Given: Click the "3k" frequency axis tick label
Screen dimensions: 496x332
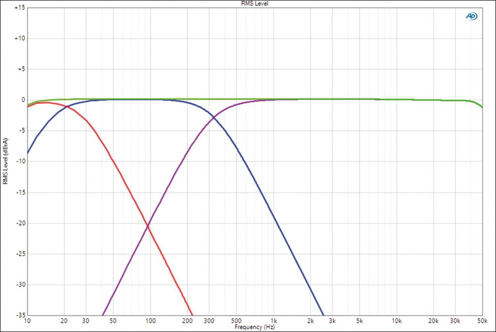Looking at the screenshot, I should click(x=332, y=321).
